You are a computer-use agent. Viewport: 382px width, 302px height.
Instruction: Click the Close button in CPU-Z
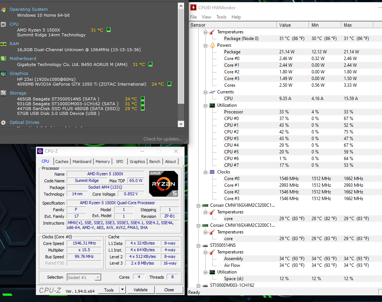pos(169,290)
